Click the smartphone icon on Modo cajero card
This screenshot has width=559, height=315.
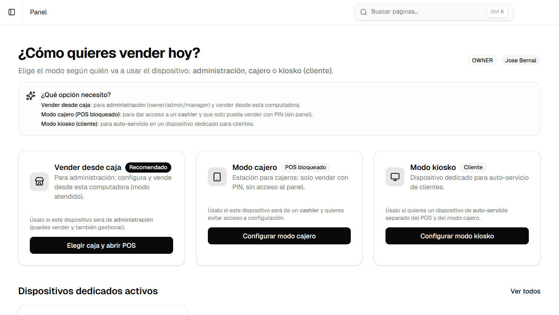tap(217, 176)
